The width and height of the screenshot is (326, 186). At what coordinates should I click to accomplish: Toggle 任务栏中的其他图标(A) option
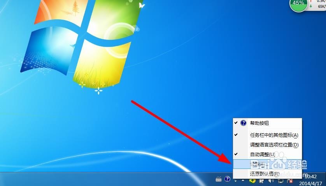pos(267,135)
